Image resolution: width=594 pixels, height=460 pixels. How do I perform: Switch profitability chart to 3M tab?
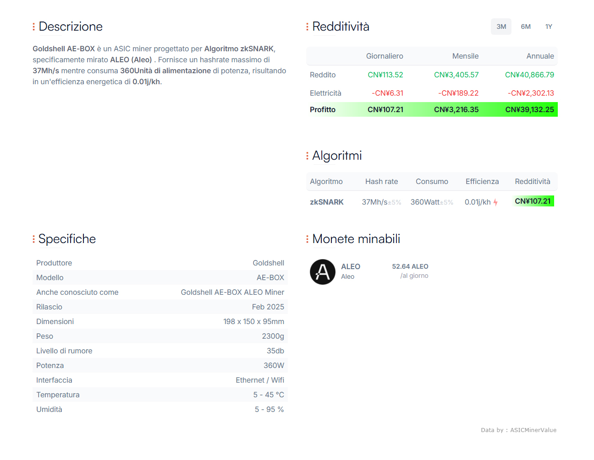pyautogui.click(x=501, y=27)
